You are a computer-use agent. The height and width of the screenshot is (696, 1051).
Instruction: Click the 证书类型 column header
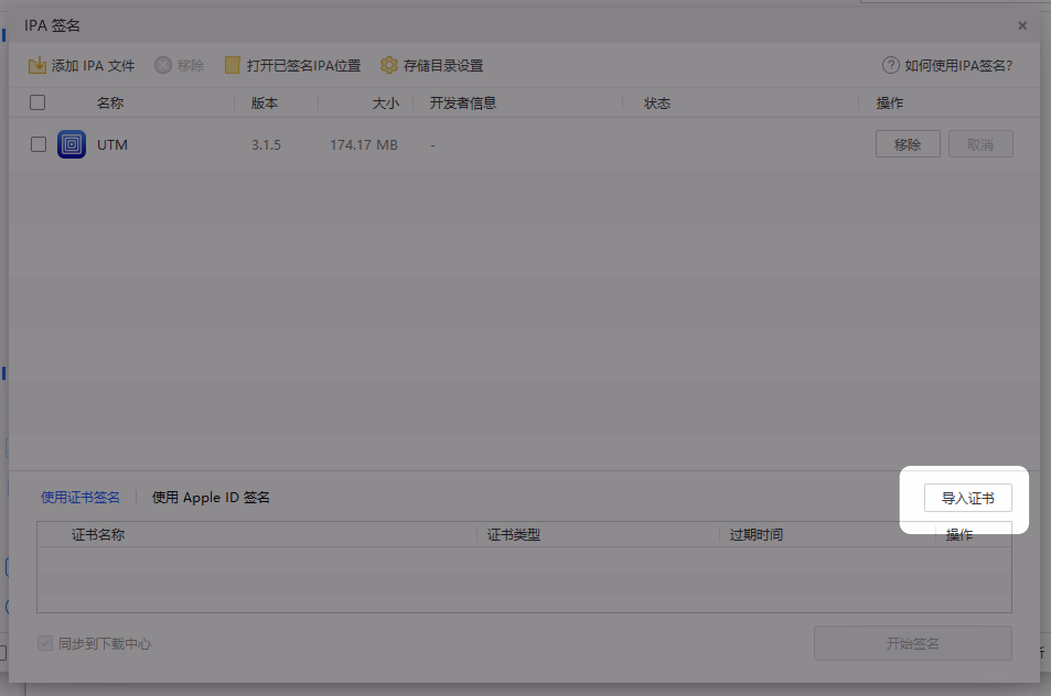(x=513, y=535)
